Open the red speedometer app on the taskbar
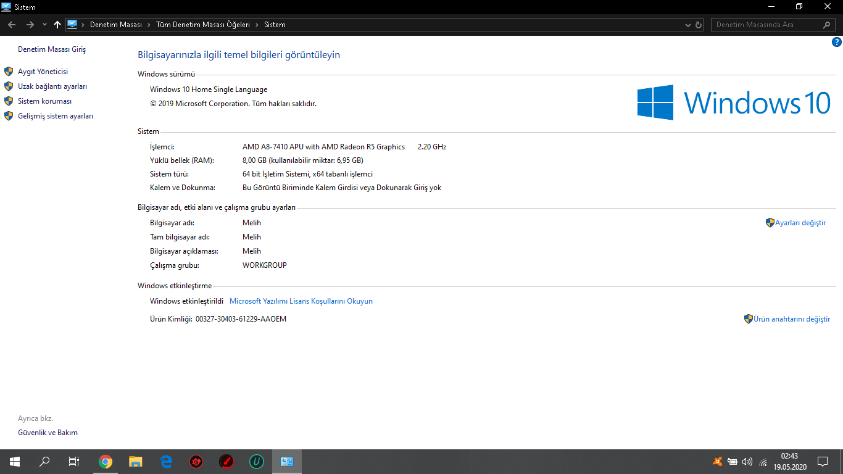The image size is (843, 474). [226, 462]
